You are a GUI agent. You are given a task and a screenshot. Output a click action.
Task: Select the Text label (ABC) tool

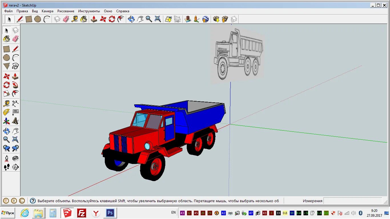[x=15, y=112]
